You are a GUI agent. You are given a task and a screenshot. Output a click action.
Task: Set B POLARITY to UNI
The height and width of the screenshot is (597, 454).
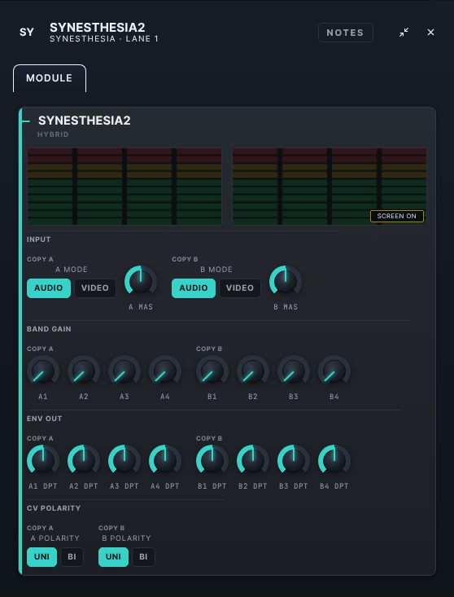pos(113,557)
